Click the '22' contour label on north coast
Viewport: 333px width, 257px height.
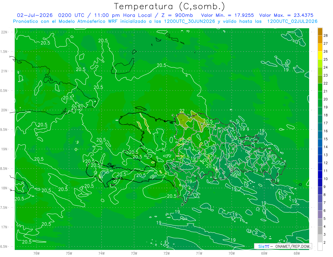(x=182, y=111)
